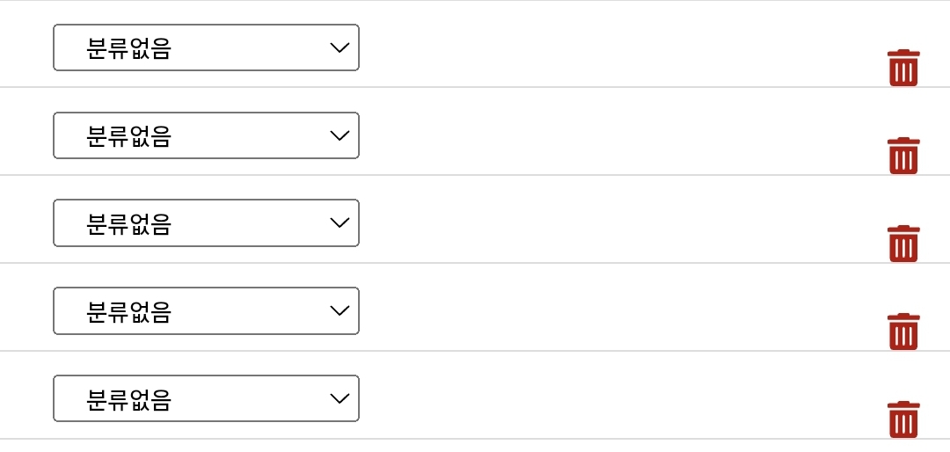Select the 분류없음 label in the second row
The width and height of the screenshot is (950, 452).
128,136
